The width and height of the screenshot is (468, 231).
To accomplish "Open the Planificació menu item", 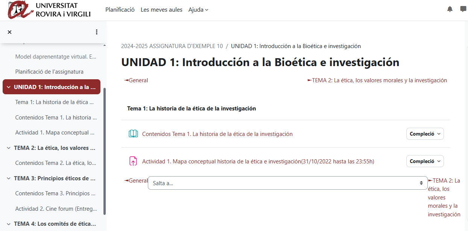I will (x=120, y=10).
